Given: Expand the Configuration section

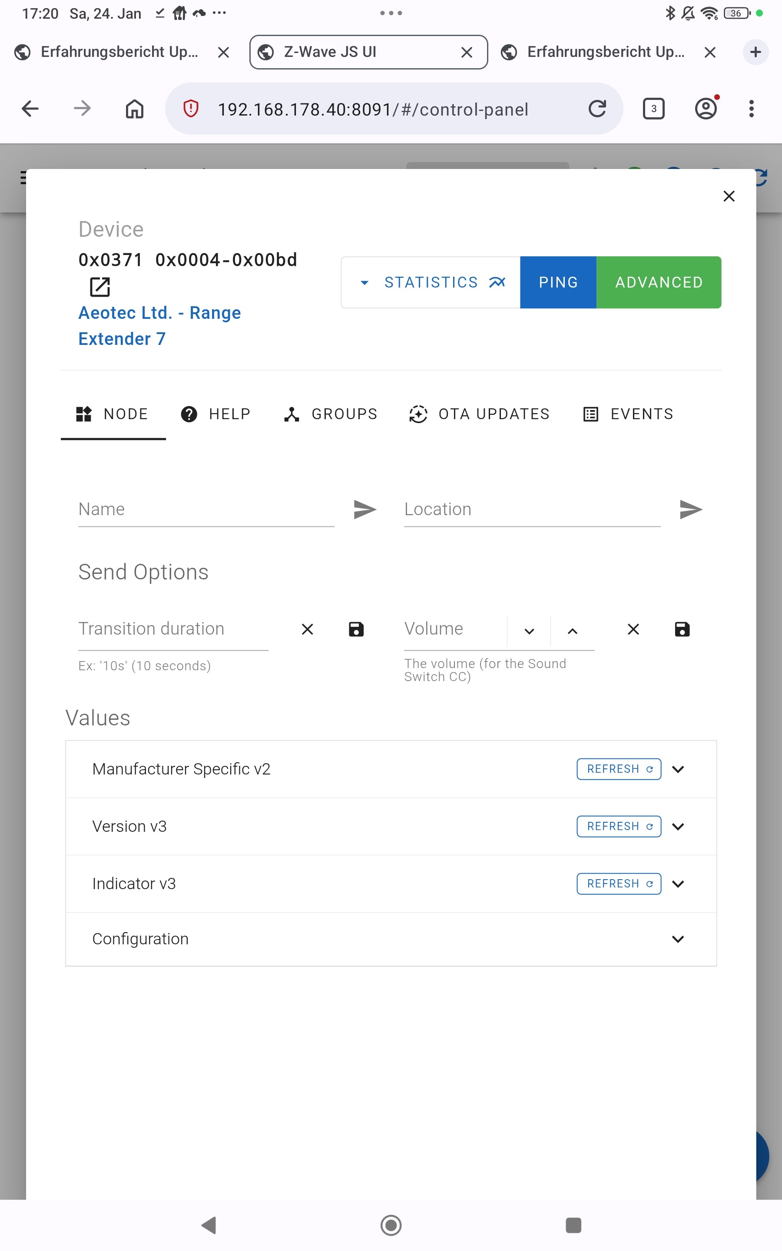Looking at the screenshot, I should (678, 939).
